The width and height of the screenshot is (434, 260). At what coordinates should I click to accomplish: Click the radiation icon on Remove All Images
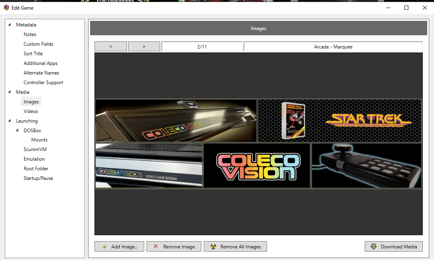pos(213,246)
